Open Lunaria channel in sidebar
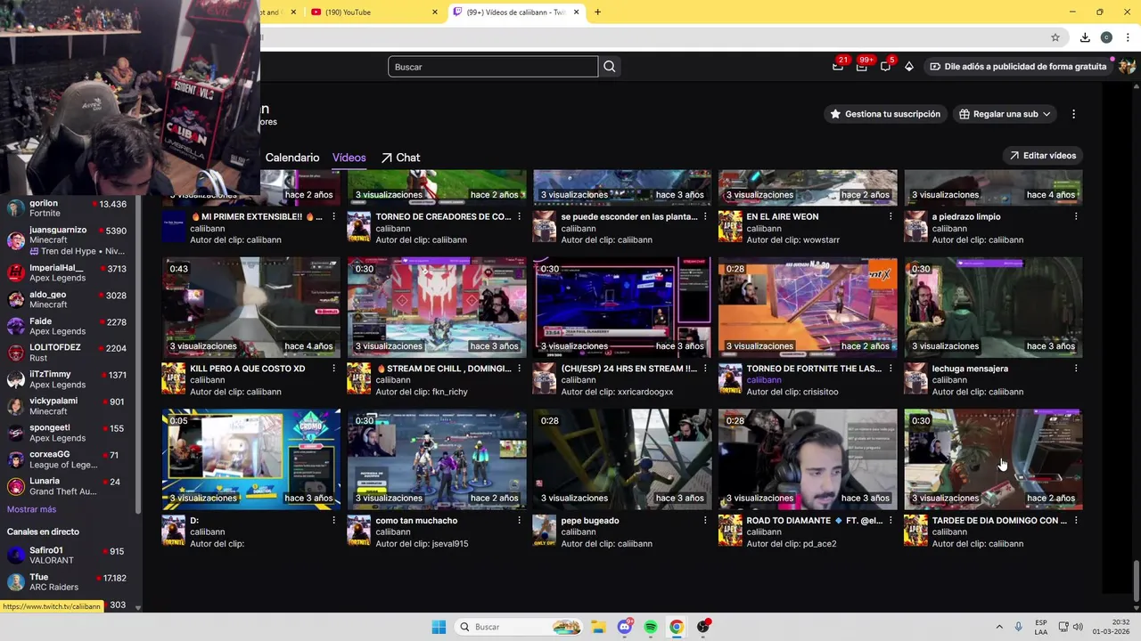 [x=67, y=486]
